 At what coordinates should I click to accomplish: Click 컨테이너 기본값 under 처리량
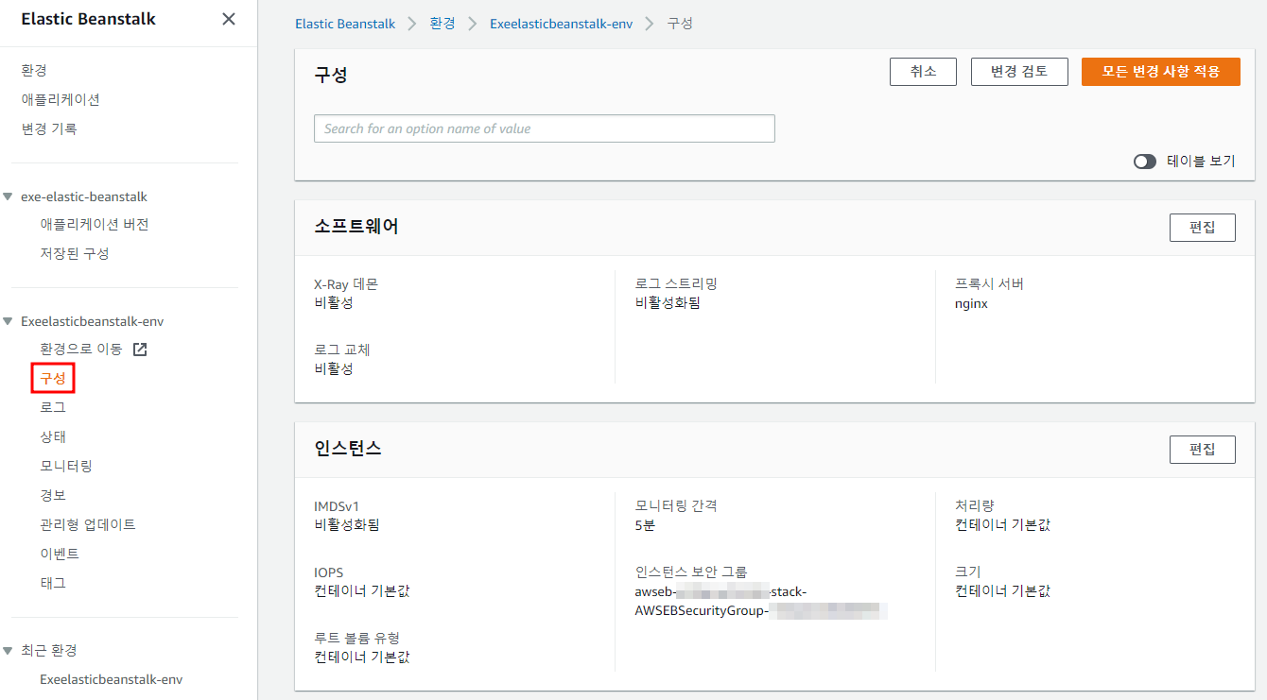point(1003,525)
